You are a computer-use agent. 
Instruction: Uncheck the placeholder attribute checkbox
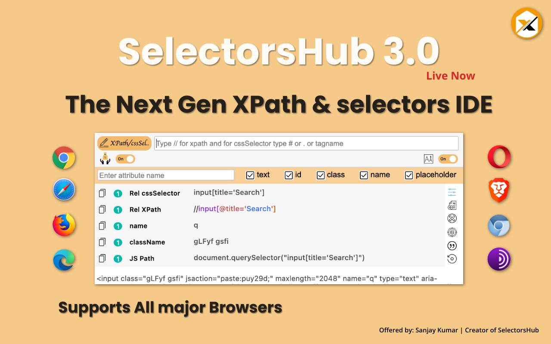tap(409, 175)
